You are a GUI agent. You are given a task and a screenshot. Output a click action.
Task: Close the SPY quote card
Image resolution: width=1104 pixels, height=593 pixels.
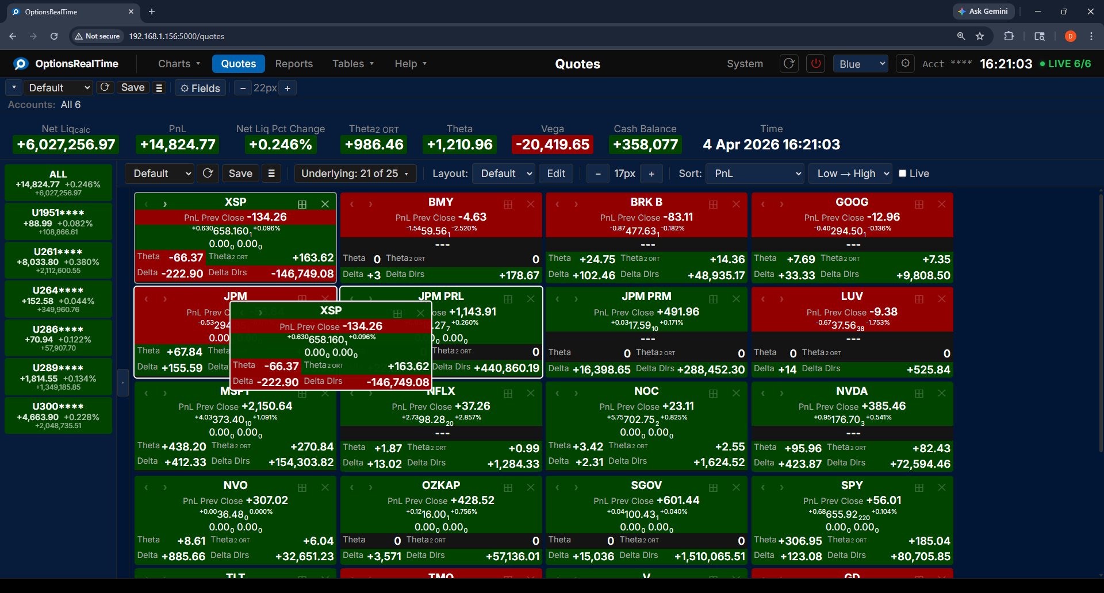click(x=942, y=487)
